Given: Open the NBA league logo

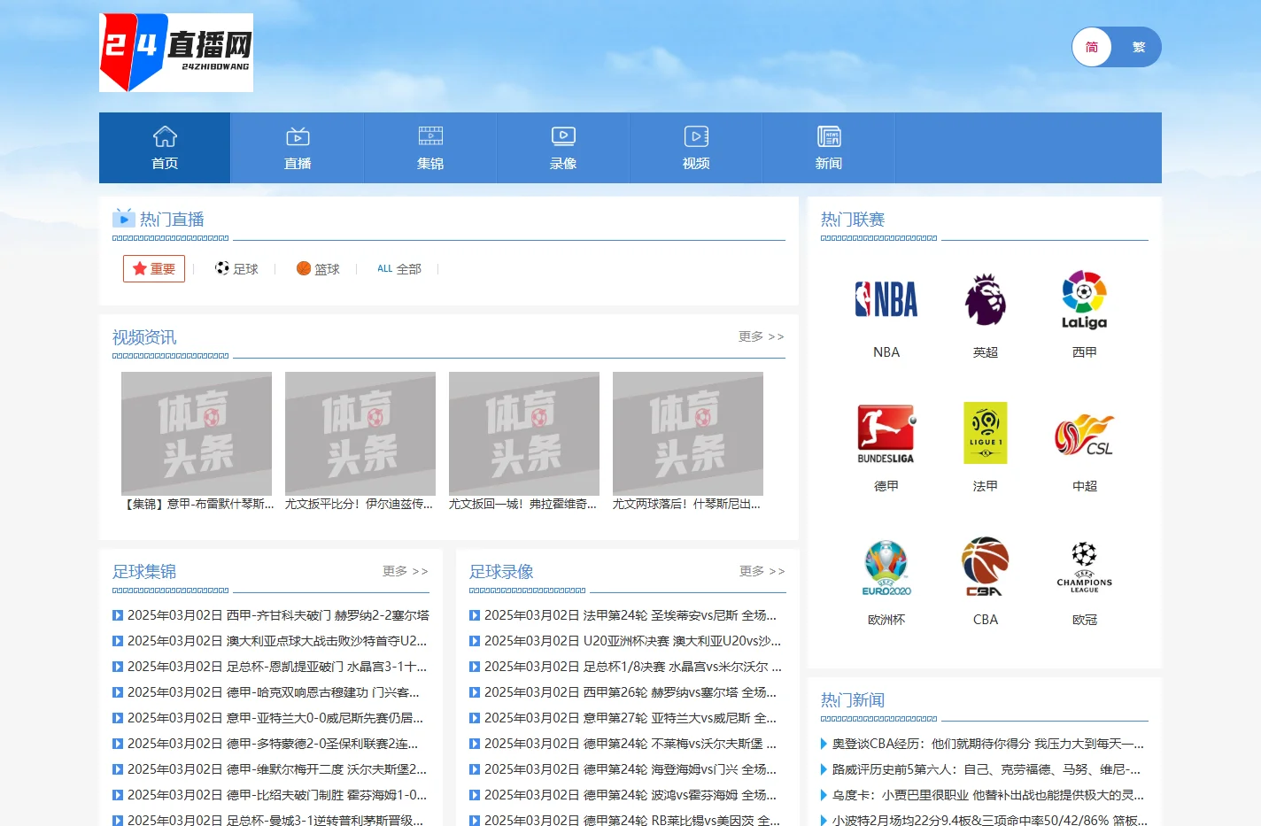Looking at the screenshot, I should (886, 299).
